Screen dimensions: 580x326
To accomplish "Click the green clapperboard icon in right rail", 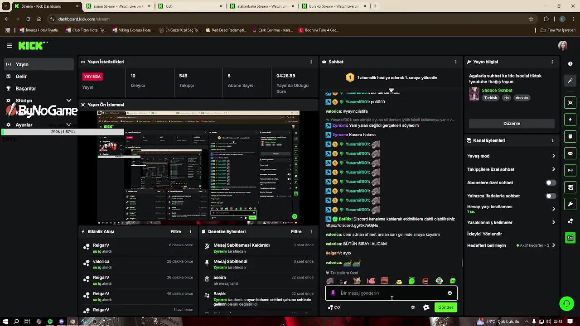I will tap(570, 237).
